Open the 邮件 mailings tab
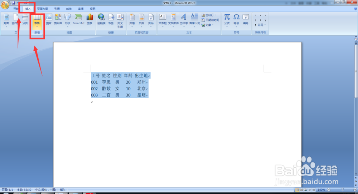This screenshot has height=194, width=358. (x=69, y=9)
